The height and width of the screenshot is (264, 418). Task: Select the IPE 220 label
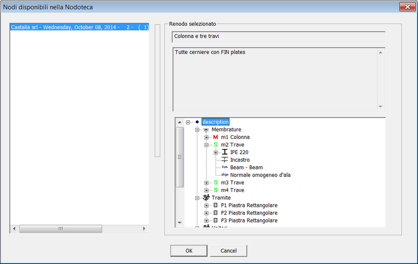point(239,152)
